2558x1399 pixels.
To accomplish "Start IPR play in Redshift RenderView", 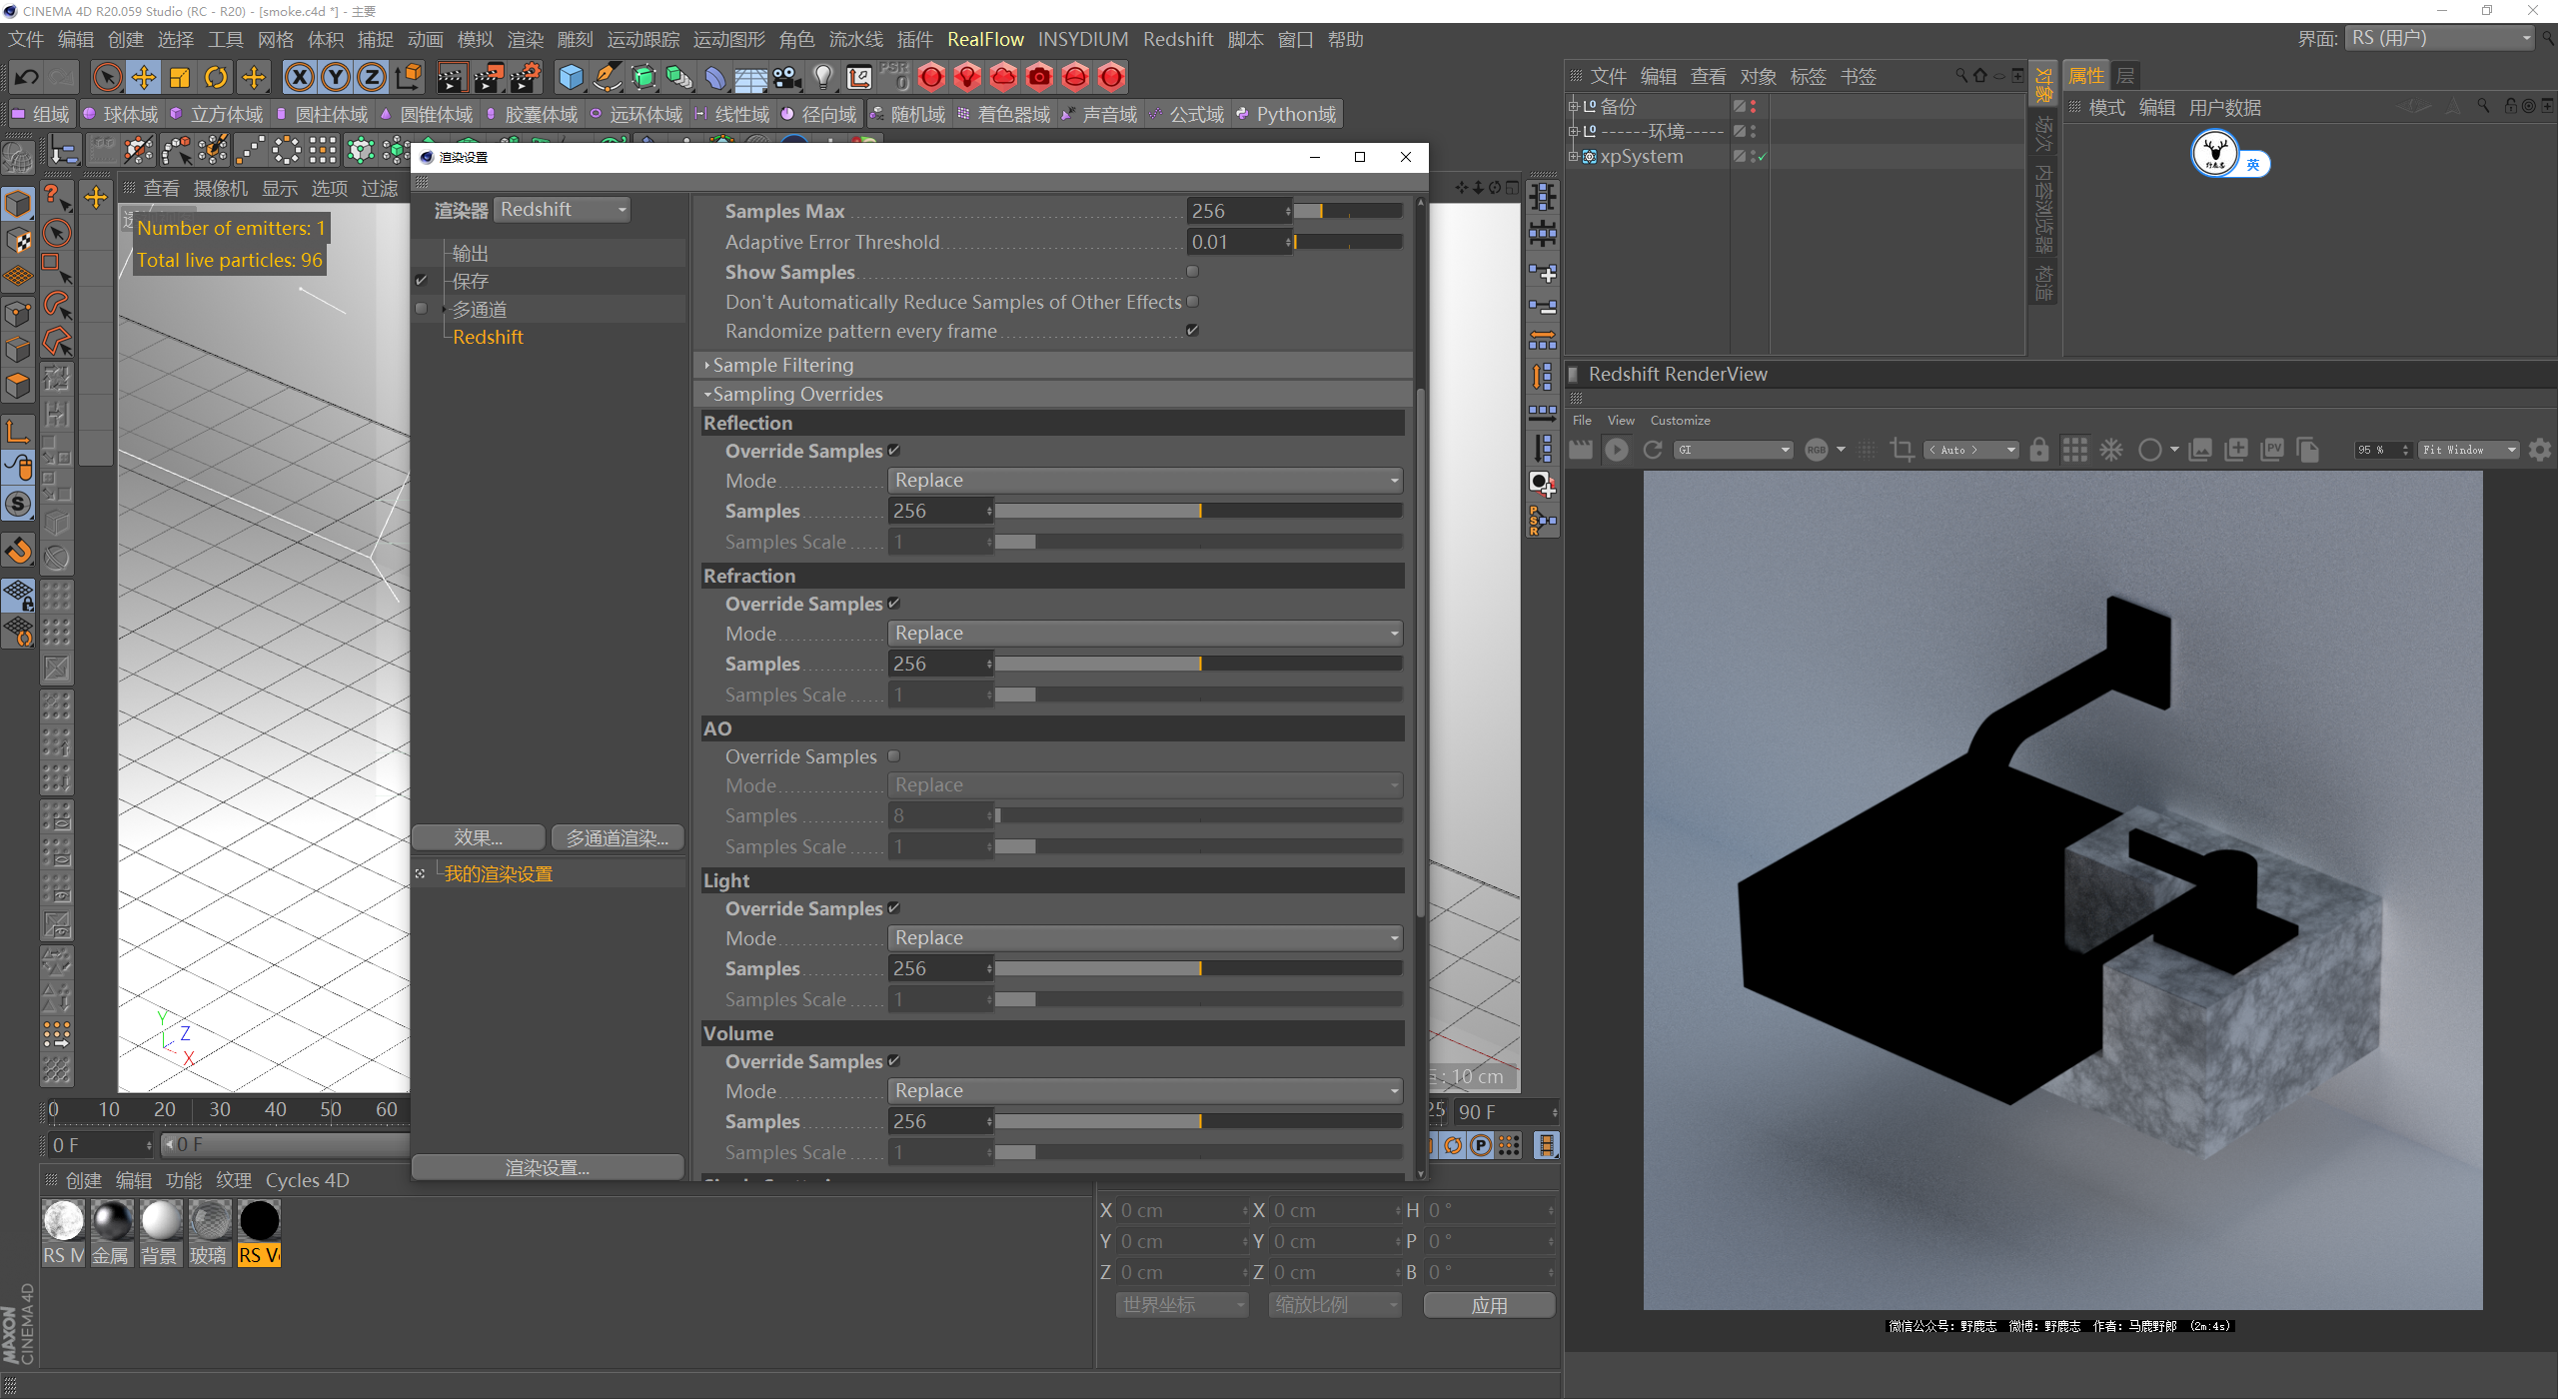I will tap(1616, 450).
